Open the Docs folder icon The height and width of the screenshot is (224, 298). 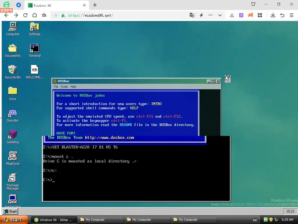pos(13,94)
